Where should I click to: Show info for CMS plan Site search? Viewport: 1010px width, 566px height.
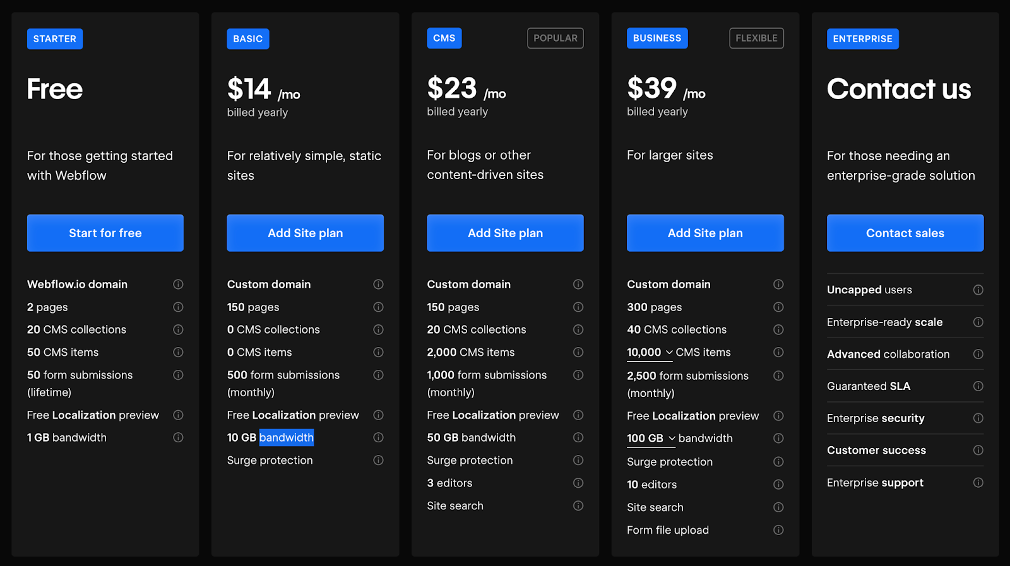[578, 505]
